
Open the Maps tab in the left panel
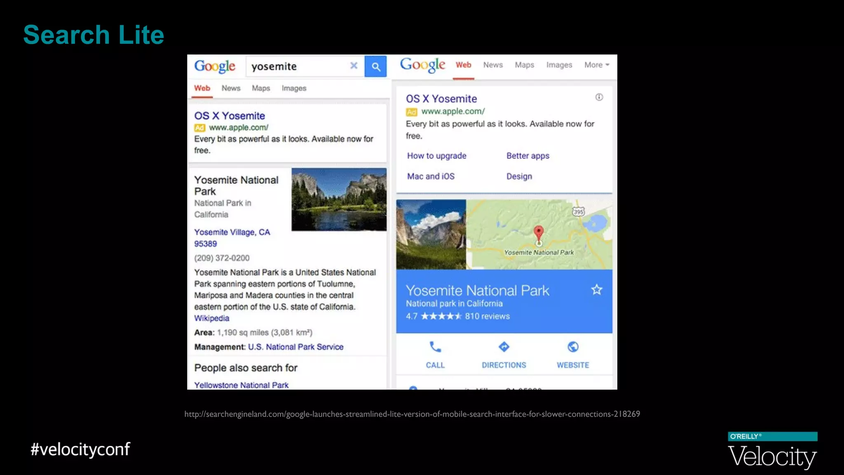(x=261, y=88)
